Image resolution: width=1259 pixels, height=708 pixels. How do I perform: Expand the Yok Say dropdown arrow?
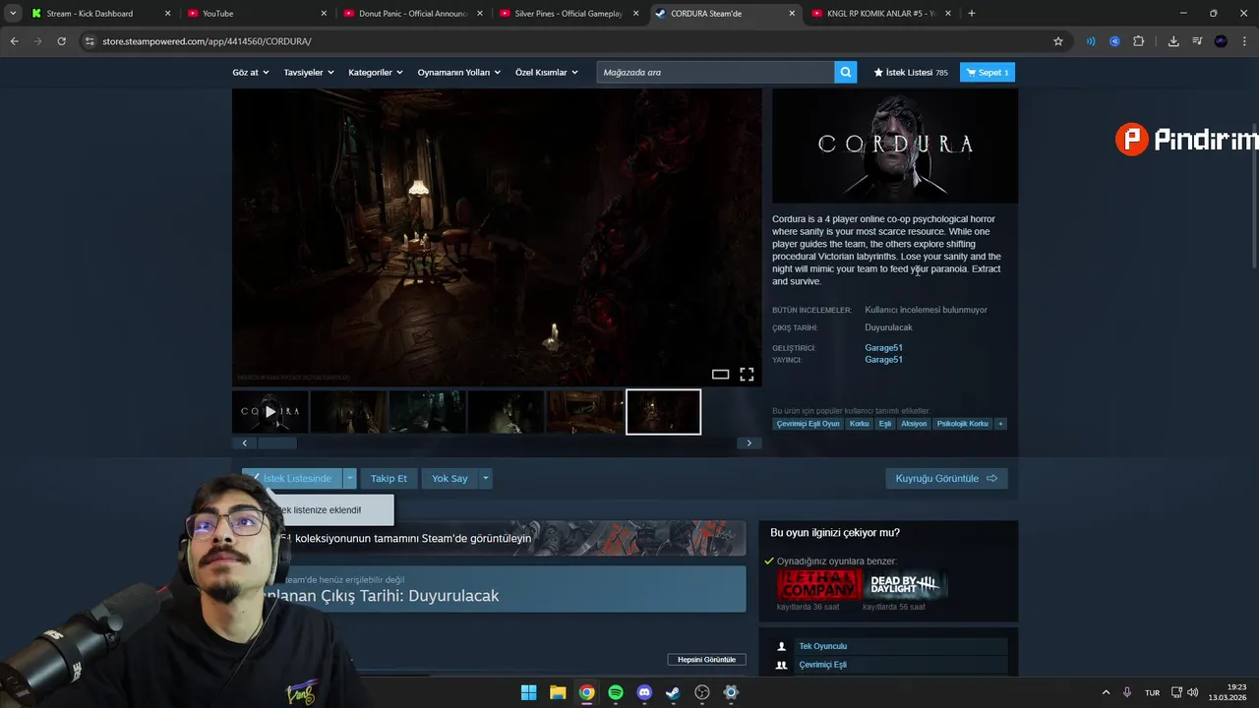[x=485, y=478]
